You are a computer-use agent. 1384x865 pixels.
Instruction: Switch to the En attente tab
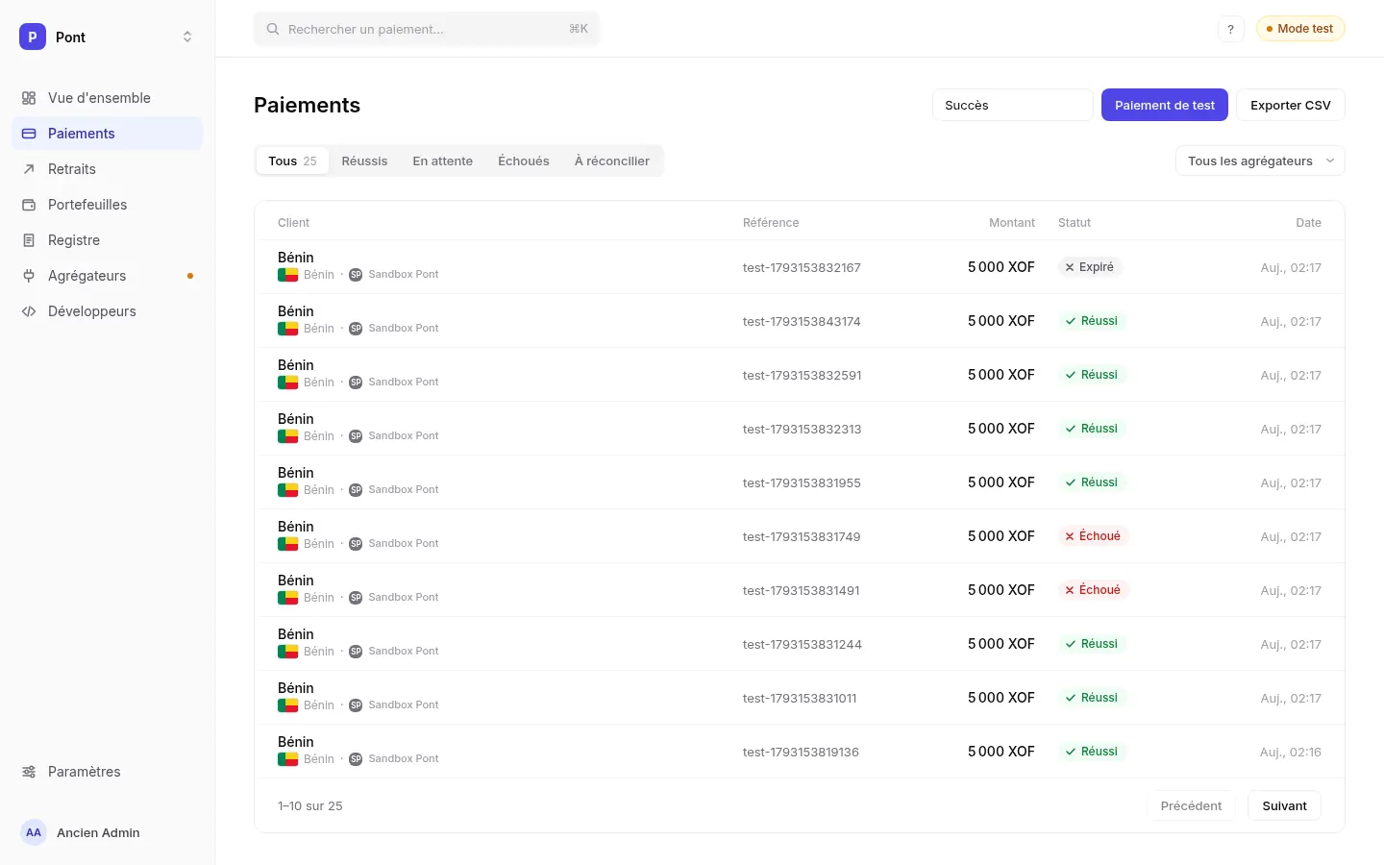[443, 161]
